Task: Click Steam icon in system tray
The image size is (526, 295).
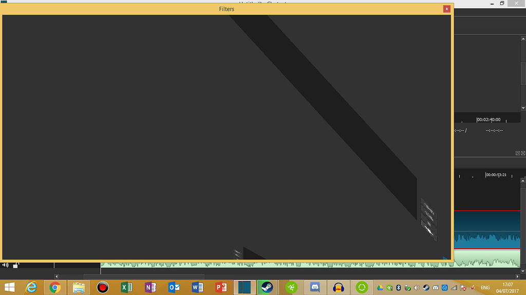Action: pyautogui.click(x=426, y=288)
